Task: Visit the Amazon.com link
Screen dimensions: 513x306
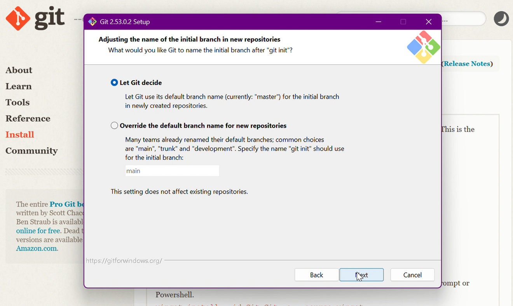Action: (x=37, y=249)
